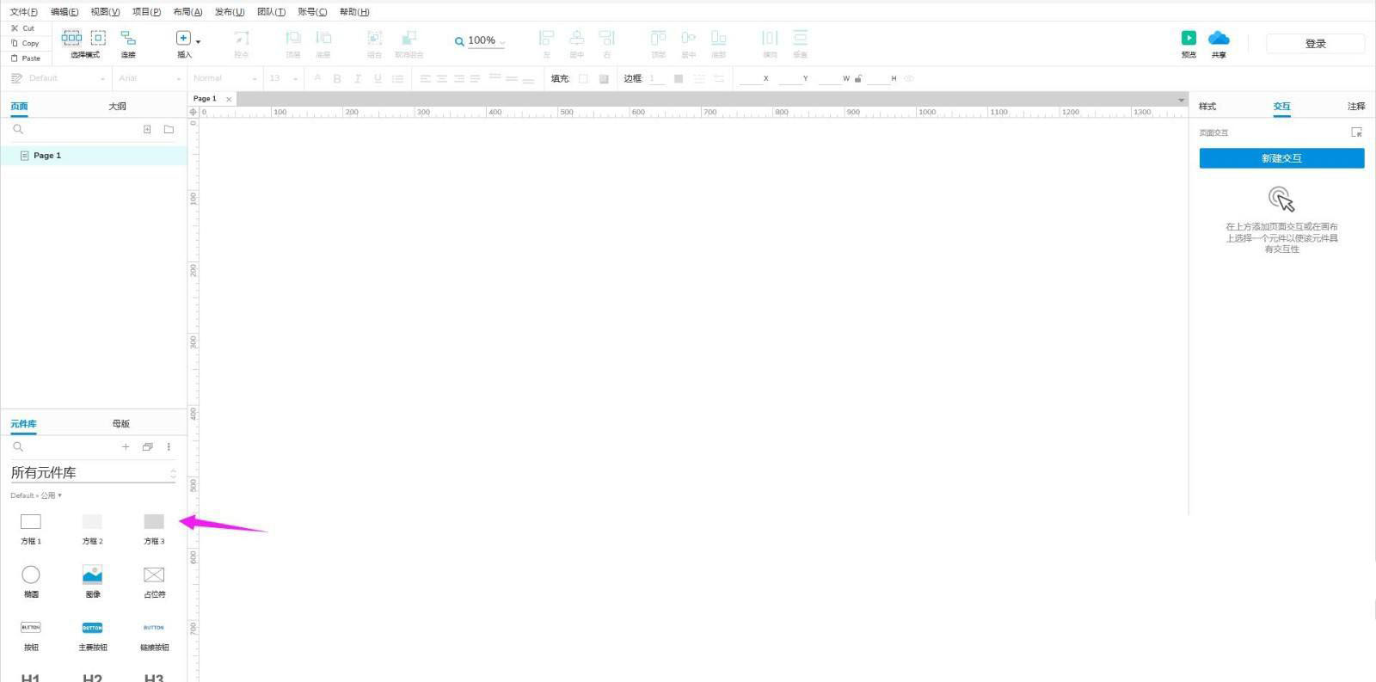Click the add page icon in Pages panel
Screen dimensions: 1376x682
point(147,129)
